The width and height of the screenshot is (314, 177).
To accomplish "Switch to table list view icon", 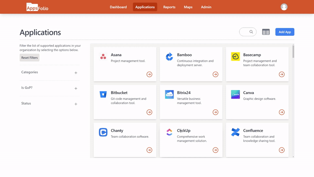I will [266, 32].
